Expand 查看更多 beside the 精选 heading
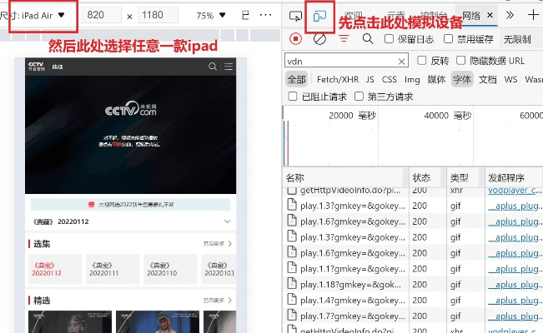 218,301
